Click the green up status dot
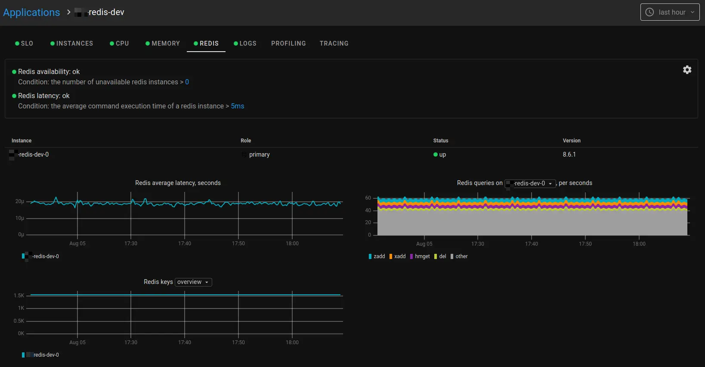 pos(436,154)
